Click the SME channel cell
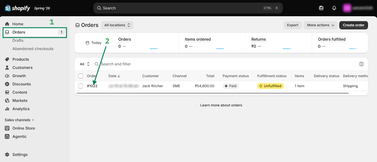 tap(176, 86)
